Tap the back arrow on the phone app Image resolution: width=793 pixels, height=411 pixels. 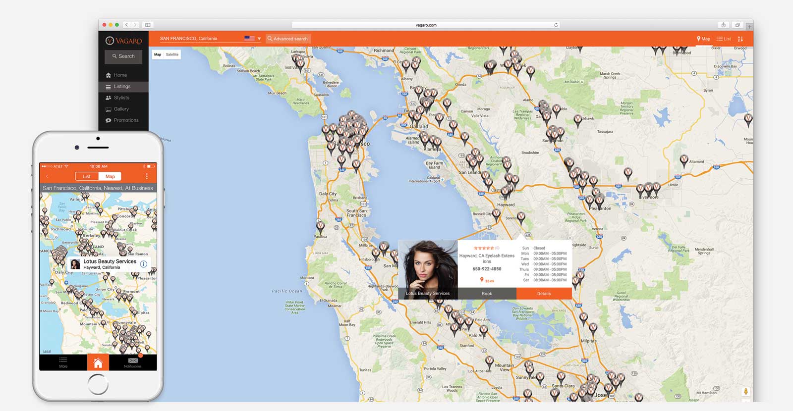tap(48, 177)
